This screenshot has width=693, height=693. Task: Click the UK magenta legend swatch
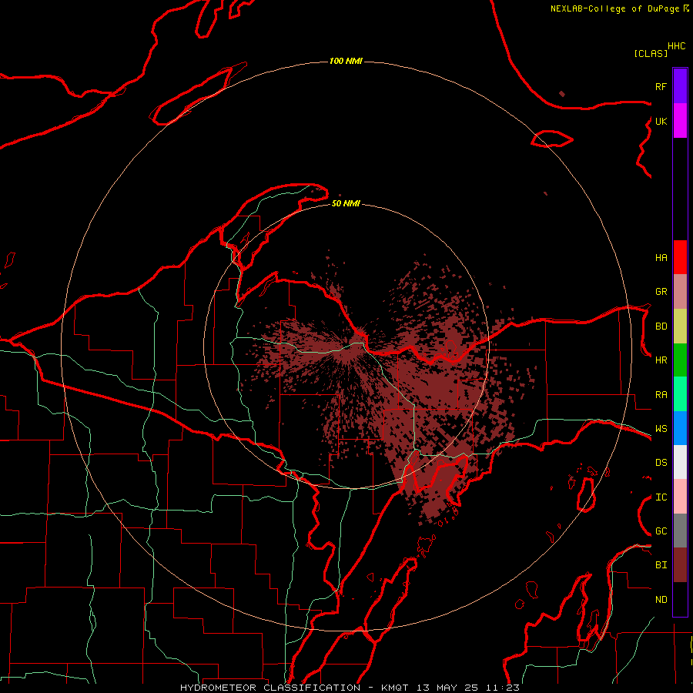[680, 121]
